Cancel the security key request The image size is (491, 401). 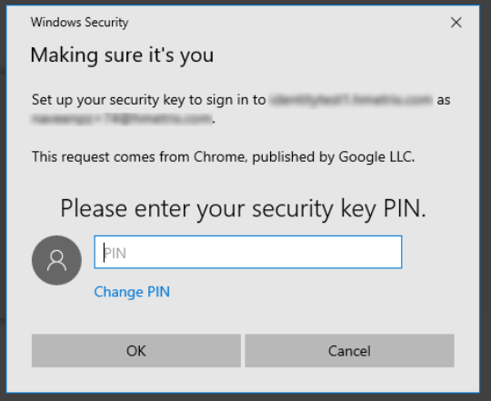tap(349, 351)
